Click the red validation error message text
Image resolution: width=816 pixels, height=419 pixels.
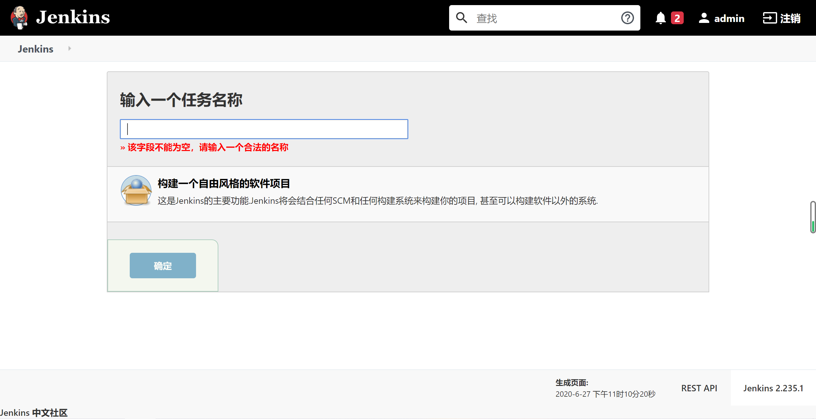pos(204,147)
